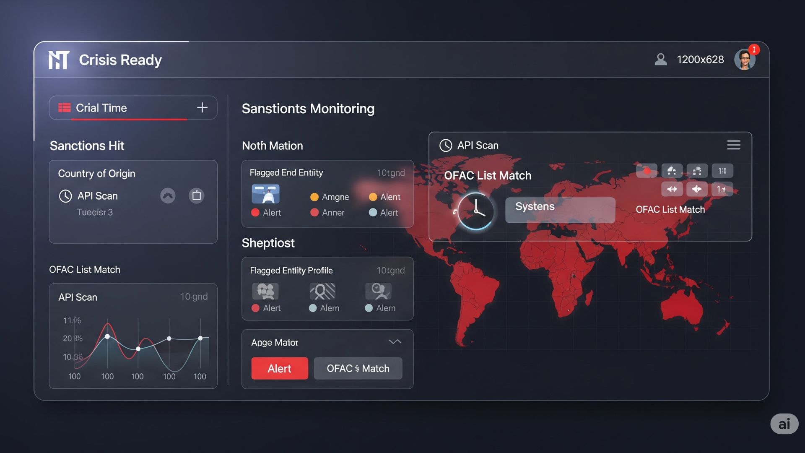The width and height of the screenshot is (805, 453).
Task: Open the hamburger menu in API Scan panel
Action: (733, 145)
